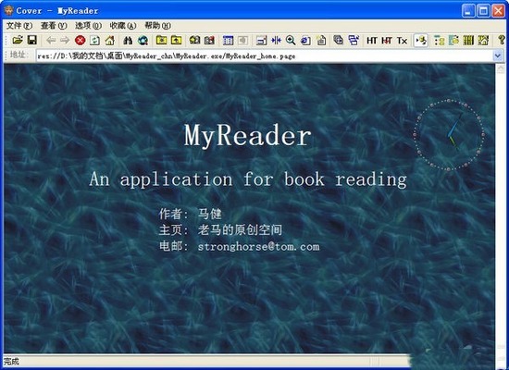Click the HT text mode icon
The image size is (509, 370).
click(372, 41)
